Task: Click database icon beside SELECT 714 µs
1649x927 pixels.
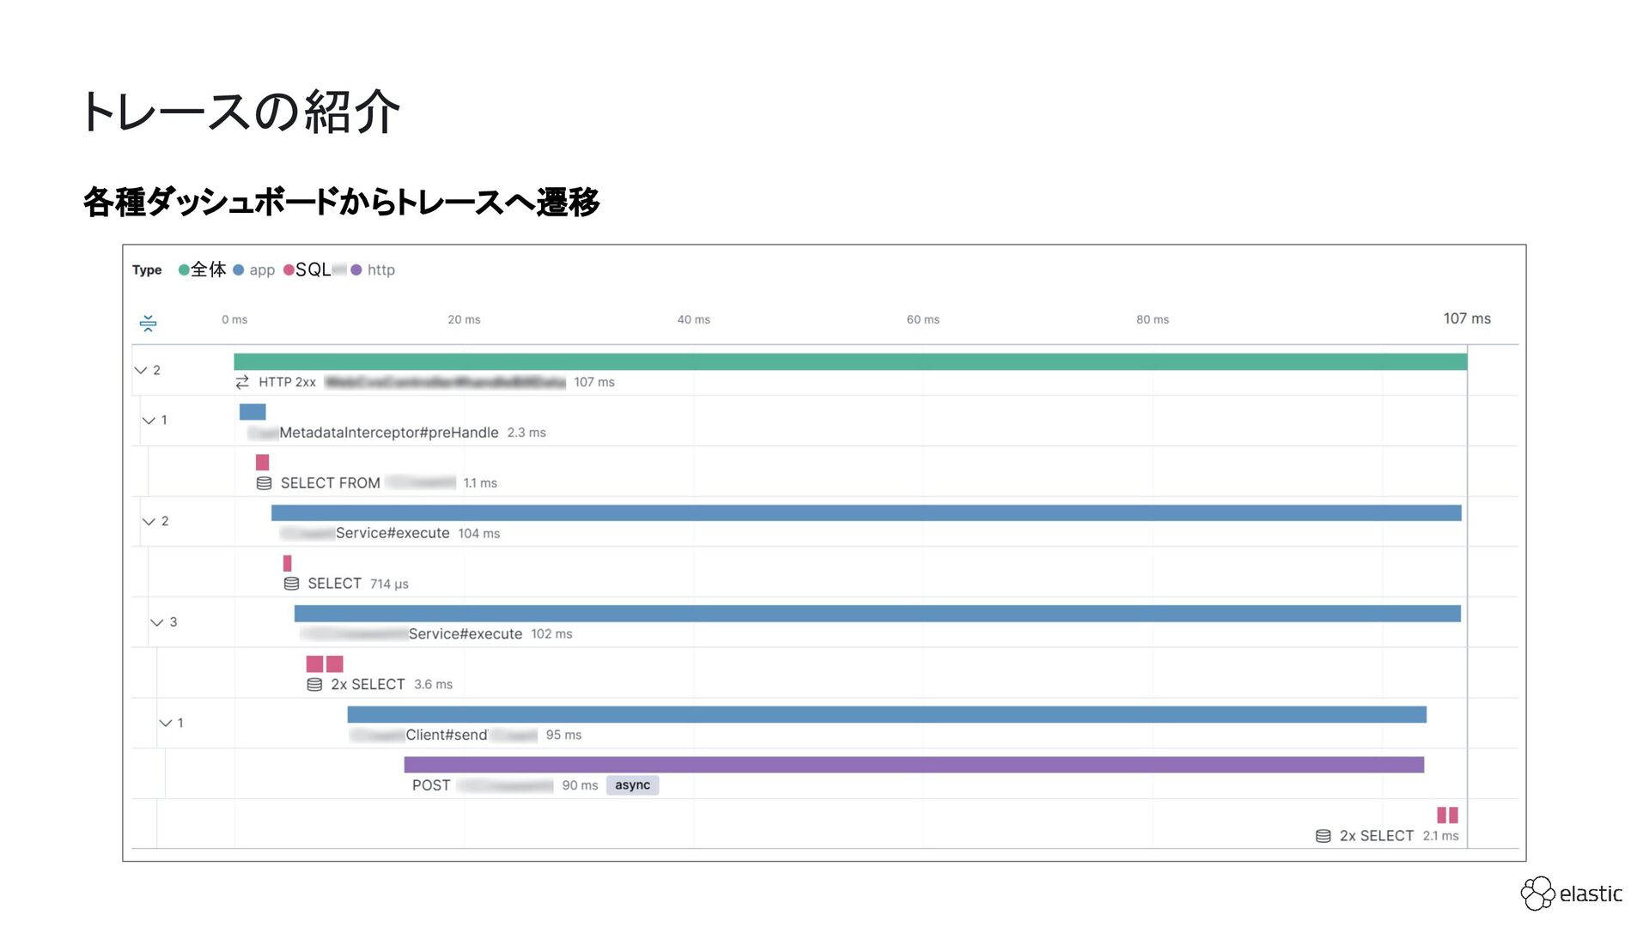Action: pos(291,584)
